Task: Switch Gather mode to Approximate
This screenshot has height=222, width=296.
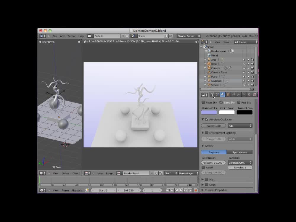Action: pos(240,152)
